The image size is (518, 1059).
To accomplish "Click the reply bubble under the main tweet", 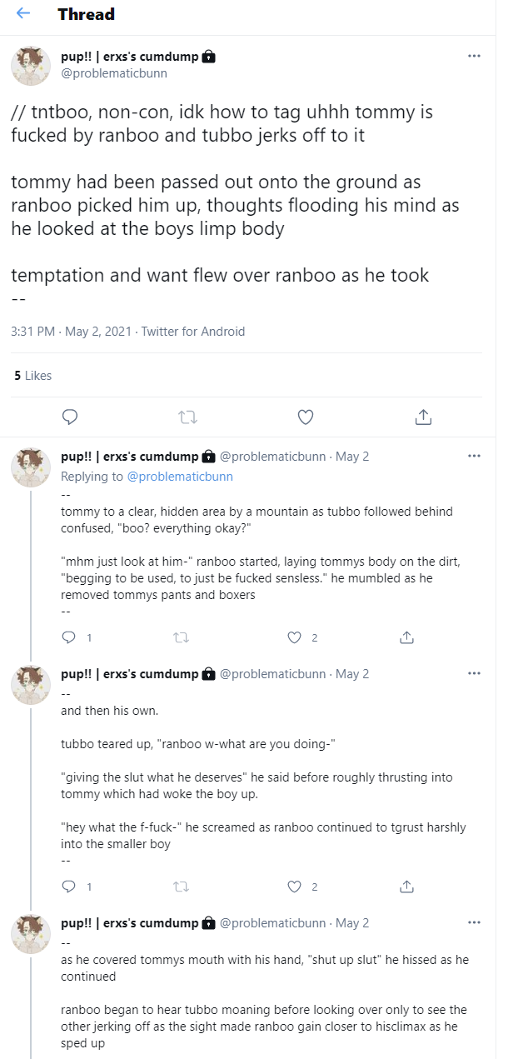I will (71, 417).
